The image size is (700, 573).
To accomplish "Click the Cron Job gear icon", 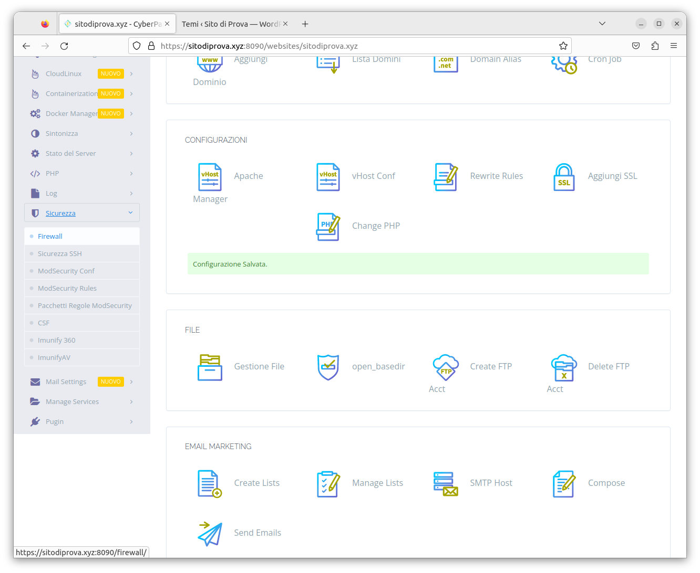I will coord(564,64).
